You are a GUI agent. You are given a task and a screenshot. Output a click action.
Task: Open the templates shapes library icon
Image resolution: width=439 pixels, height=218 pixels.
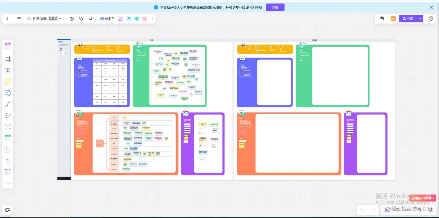(x=8, y=45)
